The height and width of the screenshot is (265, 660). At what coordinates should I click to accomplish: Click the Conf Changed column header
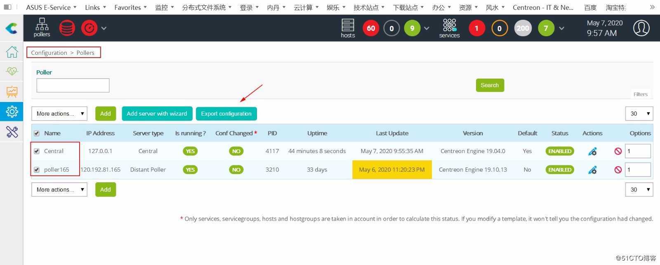tap(236, 133)
